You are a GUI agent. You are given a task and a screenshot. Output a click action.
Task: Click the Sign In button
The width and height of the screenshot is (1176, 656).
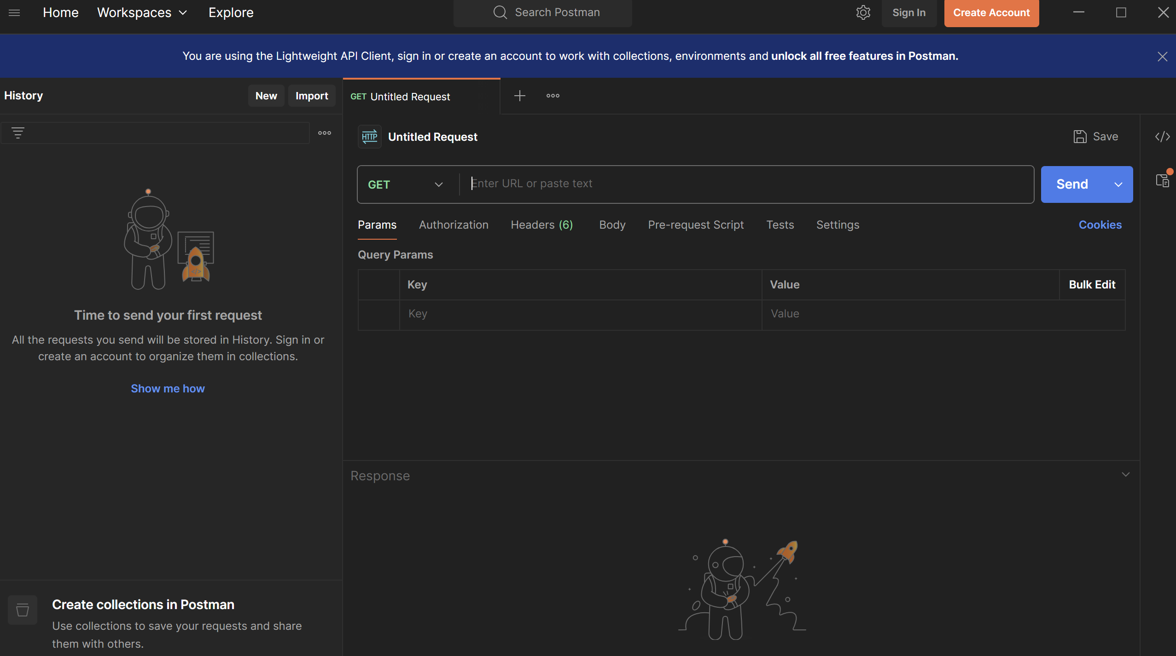[x=908, y=13]
